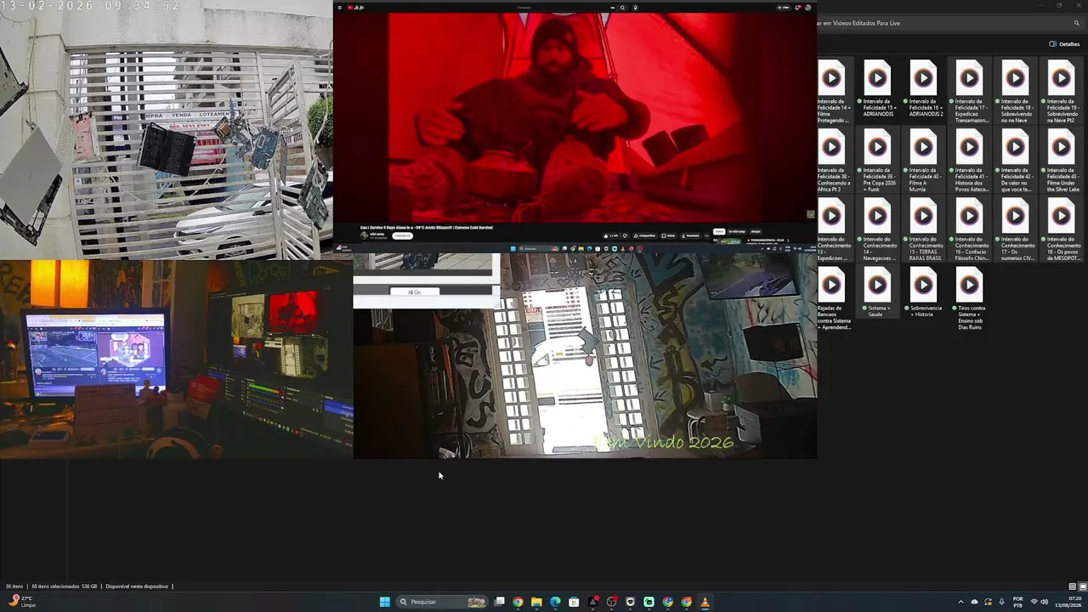Screen dimensions: 1088x612
Task: Click the microphone tray icon
Action: pos(1002,602)
